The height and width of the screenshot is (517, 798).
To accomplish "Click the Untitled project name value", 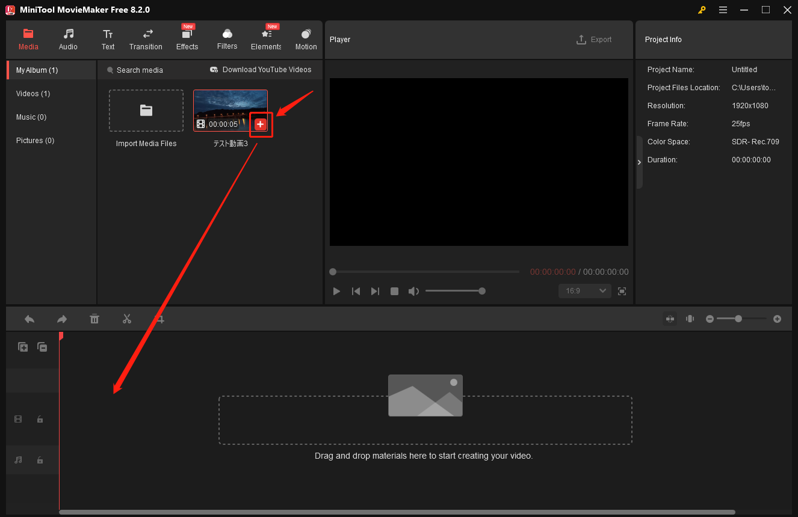I will click(744, 70).
